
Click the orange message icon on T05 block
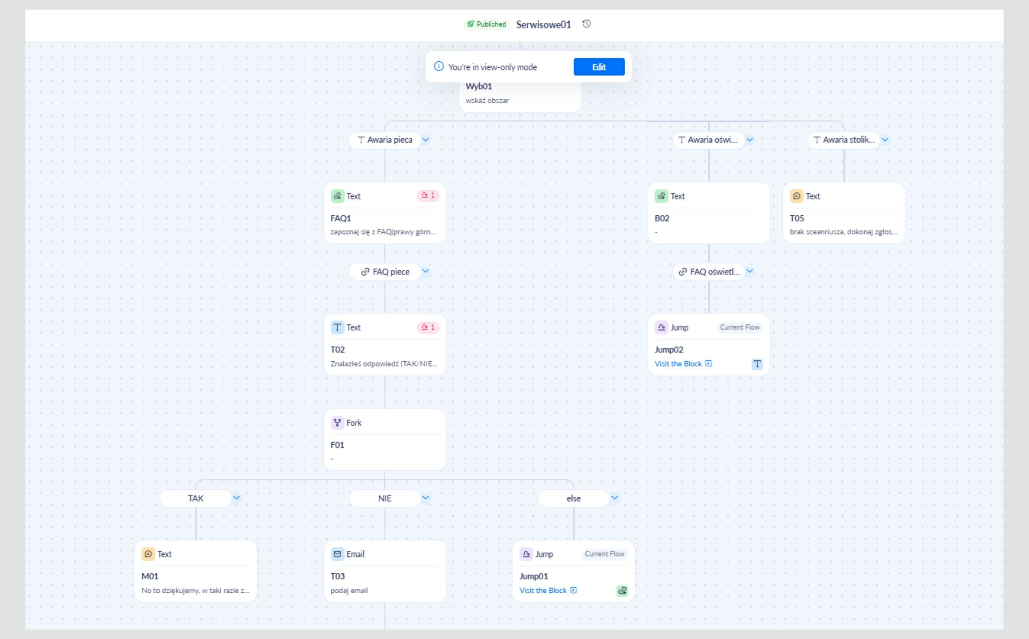(x=797, y=196)
